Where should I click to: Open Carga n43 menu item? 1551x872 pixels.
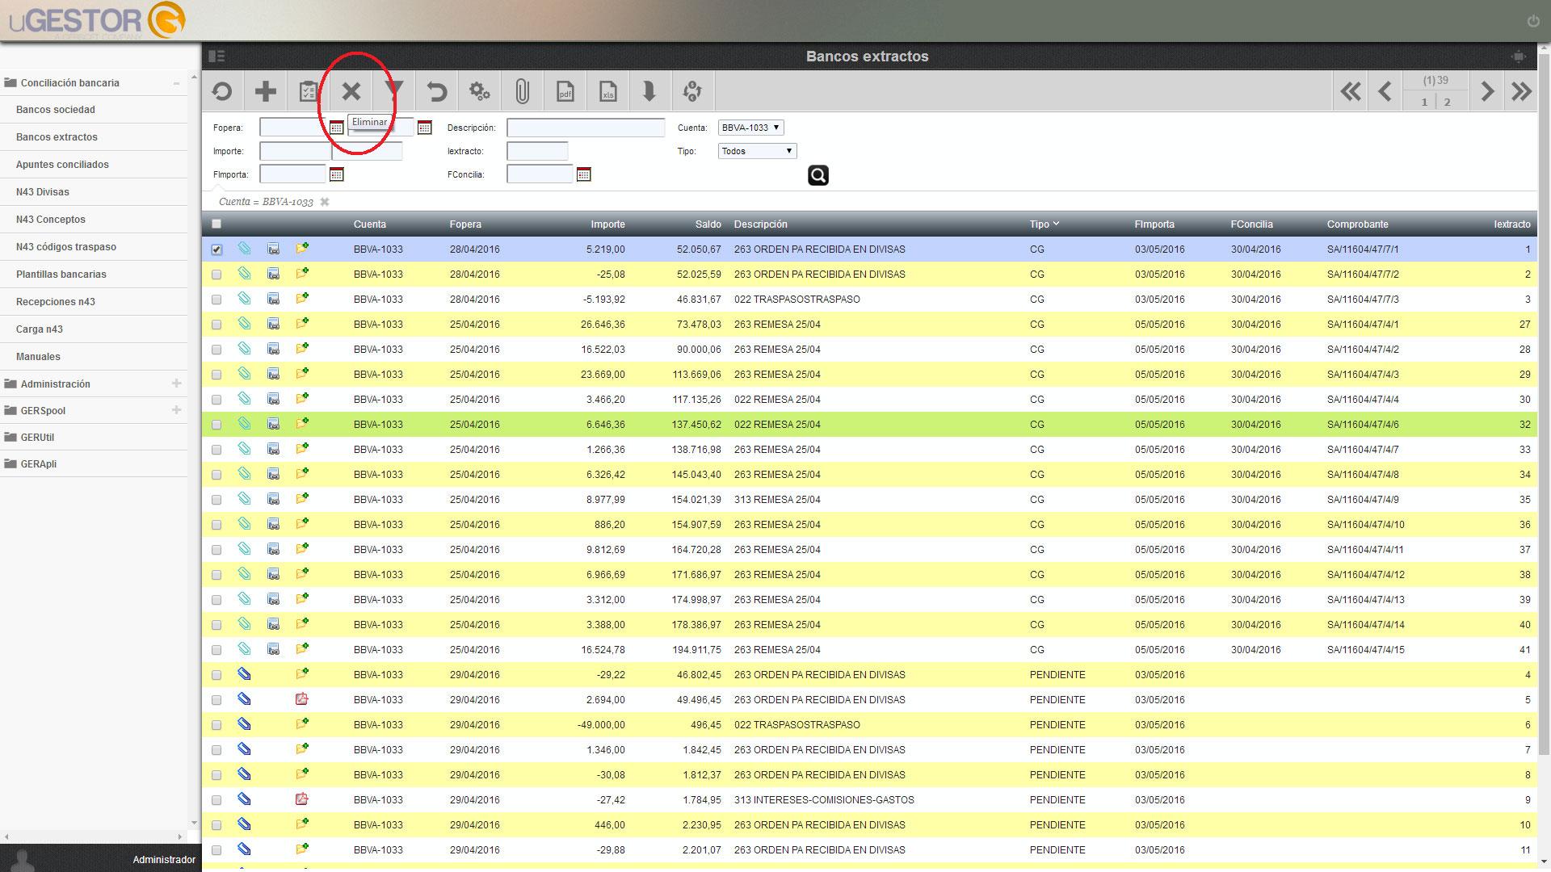[40, 329]
